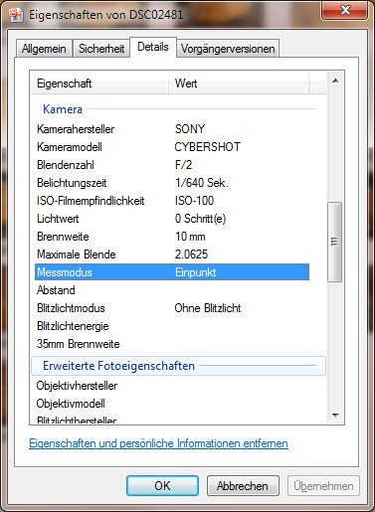Select the Blitzlichtmodus row
The height and width of the screenshot is (512, 375).
tap(172, 308)
